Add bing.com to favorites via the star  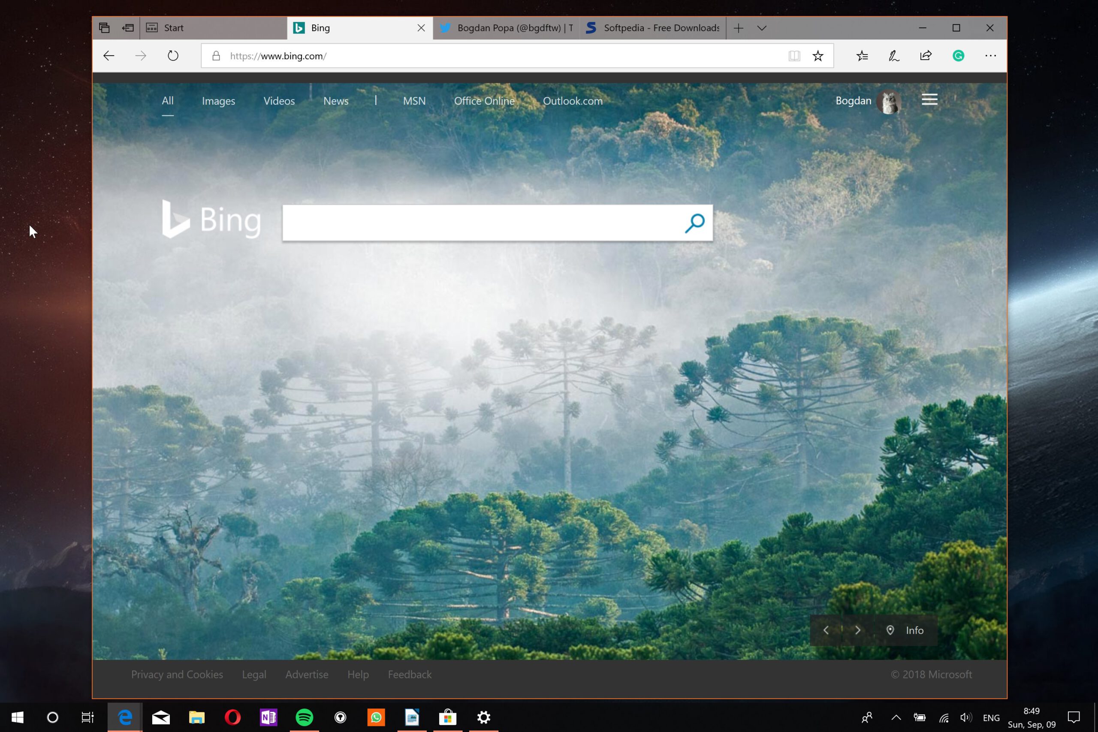(x=818, y=56)
